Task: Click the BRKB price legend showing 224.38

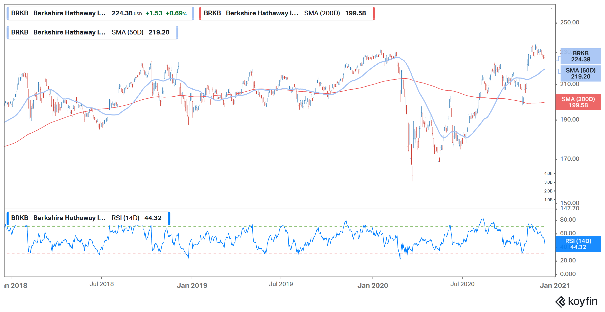Action: [100, 13]
